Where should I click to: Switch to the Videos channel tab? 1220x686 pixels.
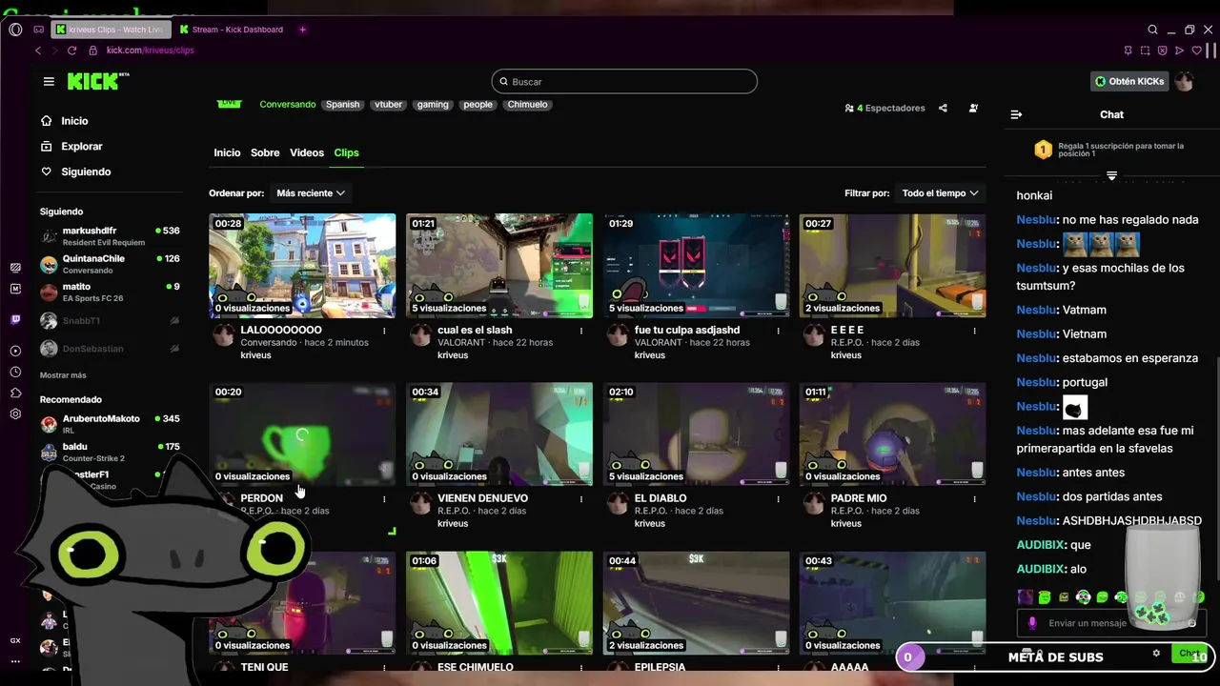coord(307,152)
